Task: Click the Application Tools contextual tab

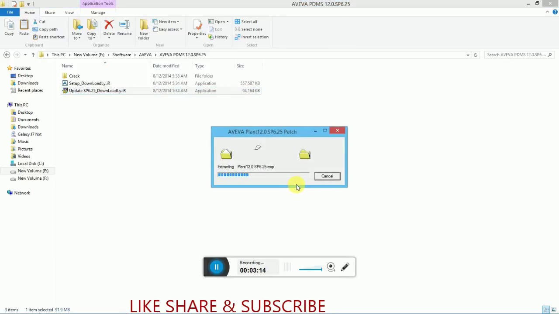Action: [x=98, y=3]
